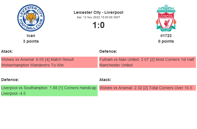The height and width of the screenshot is (129, 197).
Task: Select player name Ivan
Action: coord(31,36)
